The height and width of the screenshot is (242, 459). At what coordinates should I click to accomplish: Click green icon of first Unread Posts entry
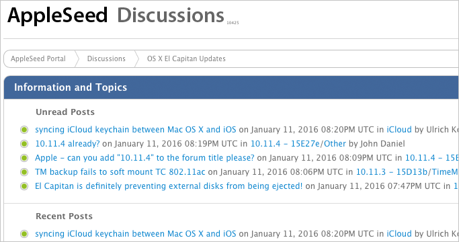(24, 130)
